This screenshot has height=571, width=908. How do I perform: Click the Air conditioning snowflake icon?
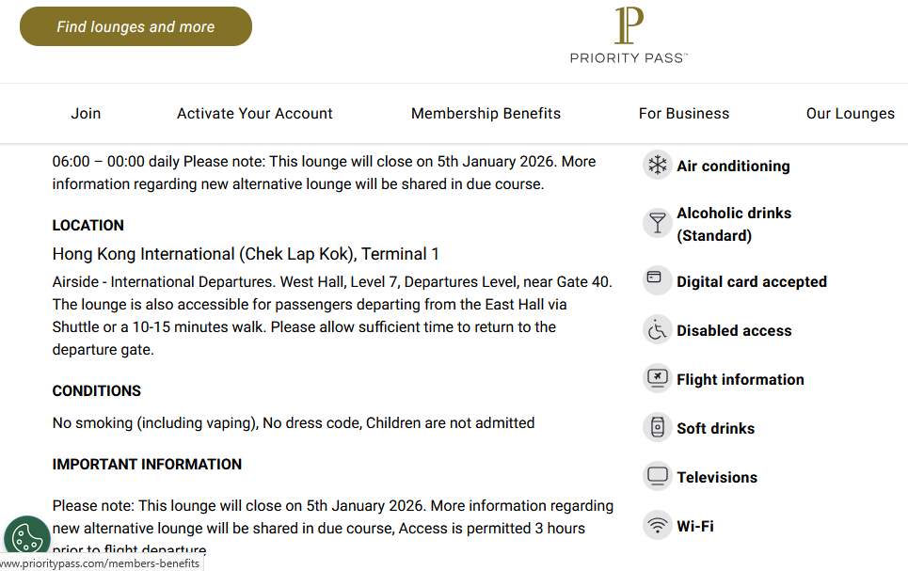[x=657, y=166]
